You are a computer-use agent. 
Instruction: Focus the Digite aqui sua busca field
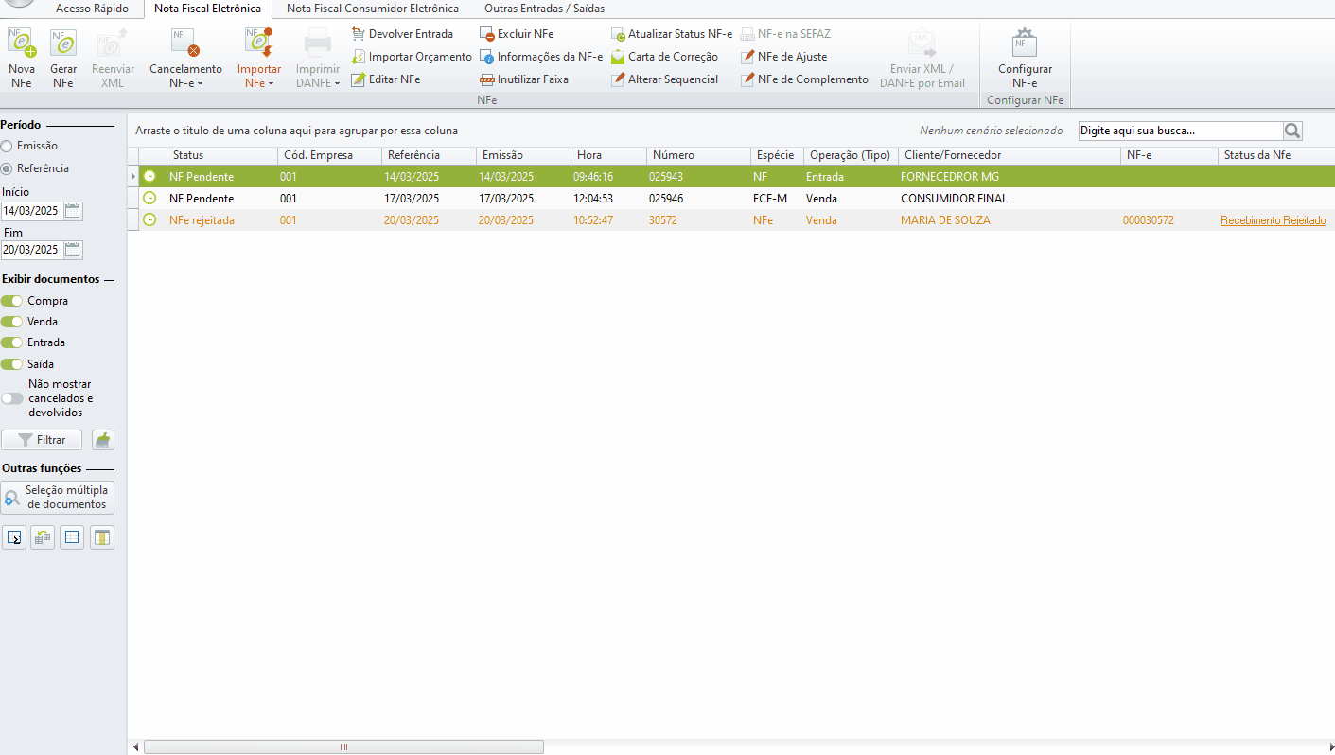pyautogui.click(x=1181, y=131)
